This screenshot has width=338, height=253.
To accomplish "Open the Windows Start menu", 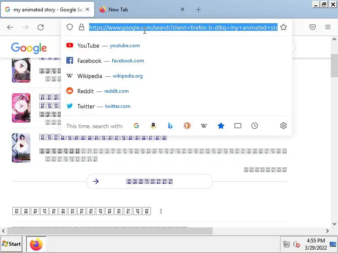I will point(11,244).
